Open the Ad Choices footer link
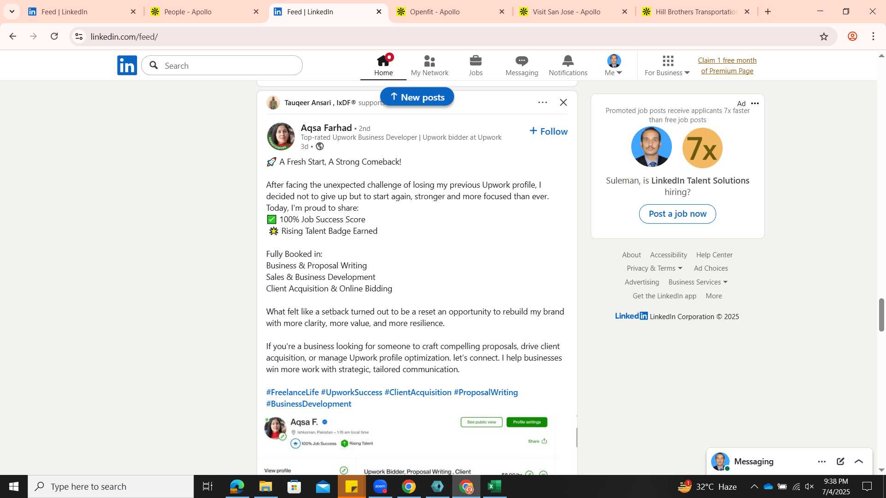This screenshot has width=886, height=498. point(711,268)
